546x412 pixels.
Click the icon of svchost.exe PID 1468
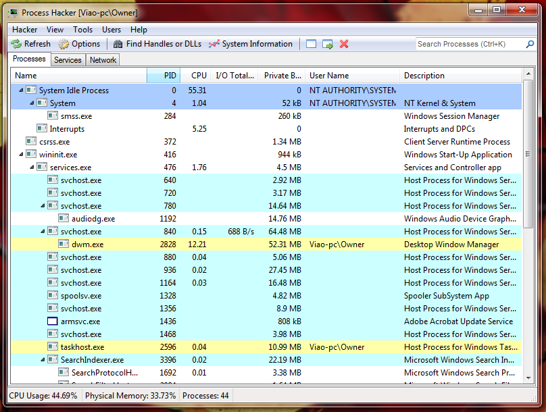coord(53,334)
